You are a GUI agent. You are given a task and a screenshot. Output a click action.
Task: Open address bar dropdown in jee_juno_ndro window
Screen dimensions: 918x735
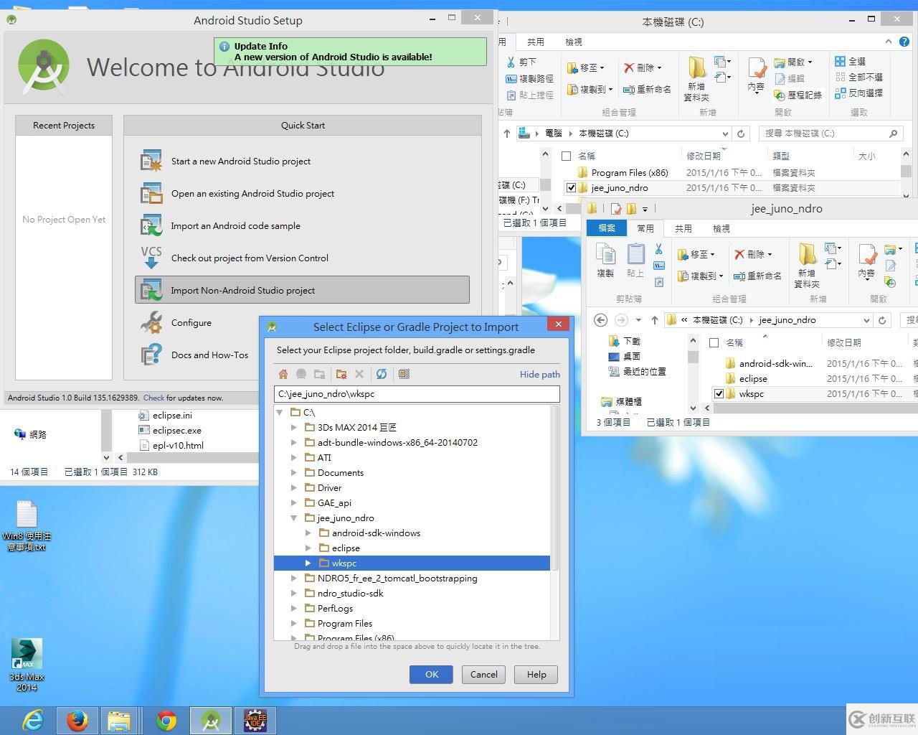click(x=866, y=320)
